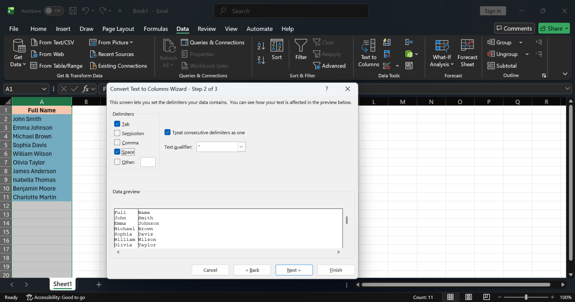Switch to Page Break Preview view
This screenshot has height=302, width=575.
click(x=487, y=297)
